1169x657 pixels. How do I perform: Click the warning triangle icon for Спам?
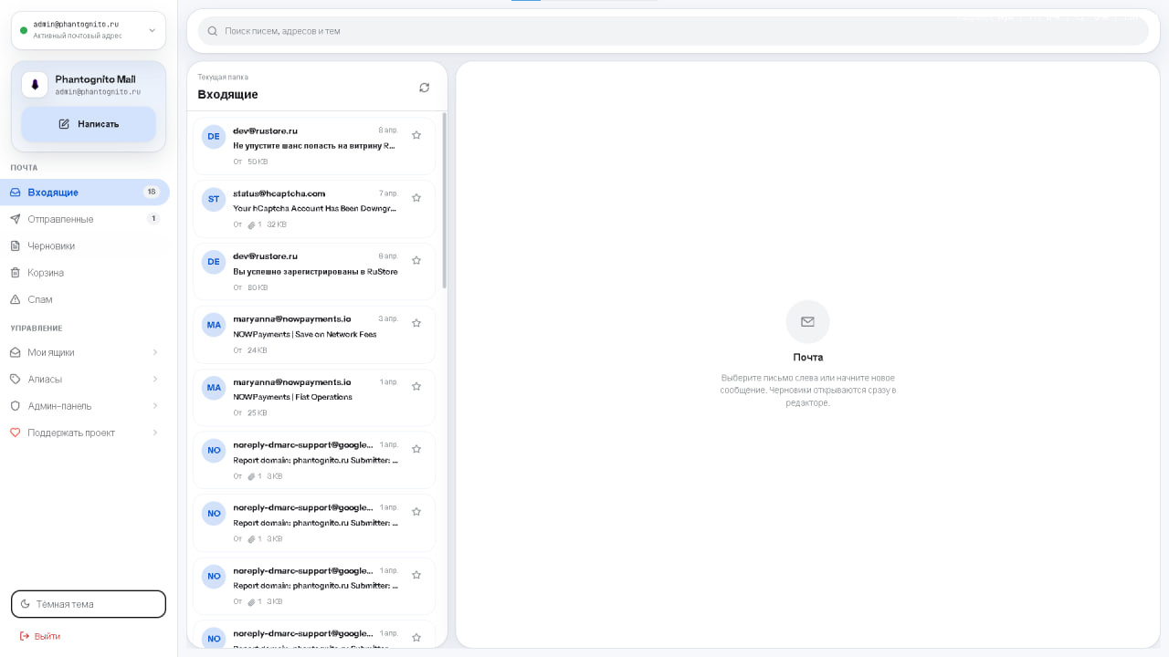[x=15, y=299]
